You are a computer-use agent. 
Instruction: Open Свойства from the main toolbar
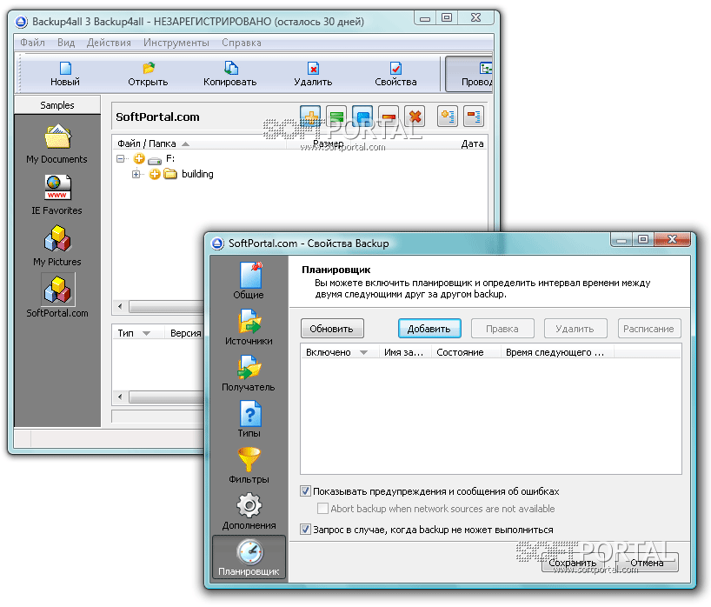pos(395,75)
